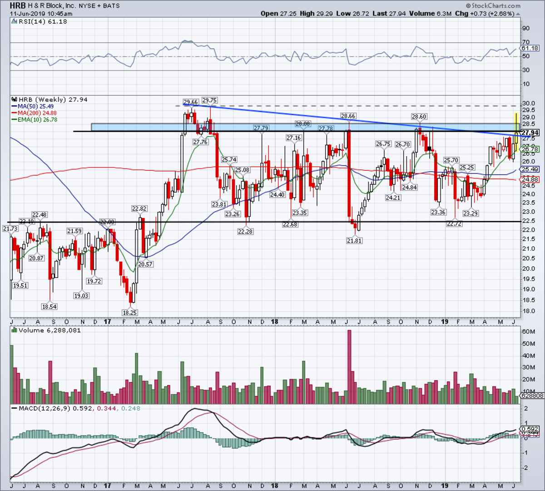Click the 19.03 low price label
The height and width of the screenshot is (491, 545).
81,296
